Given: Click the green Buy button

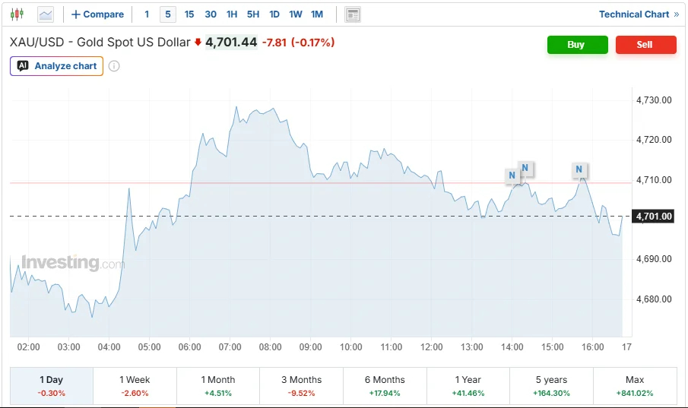Looking at the screenshot, I should coord(578,45).
